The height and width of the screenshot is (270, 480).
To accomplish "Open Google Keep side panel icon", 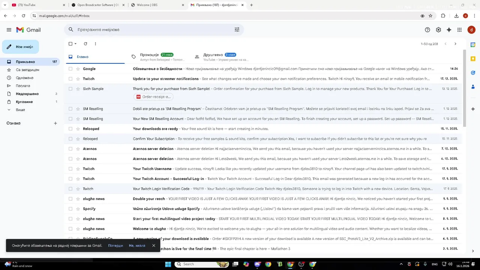I will [473, 58].
